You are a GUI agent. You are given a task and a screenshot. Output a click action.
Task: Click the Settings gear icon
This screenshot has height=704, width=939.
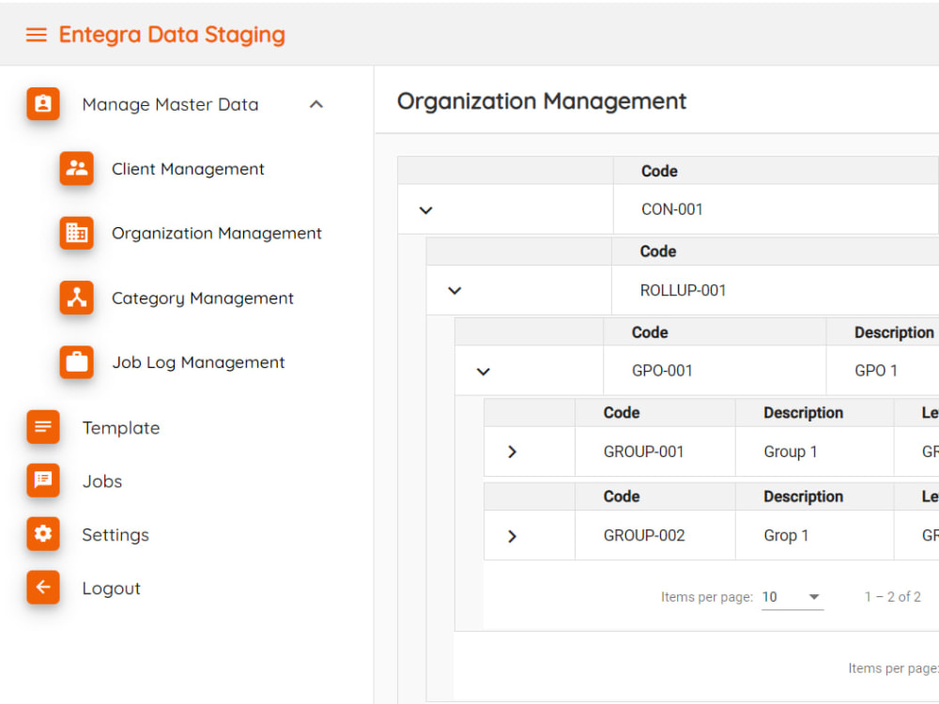coord(43,533)
